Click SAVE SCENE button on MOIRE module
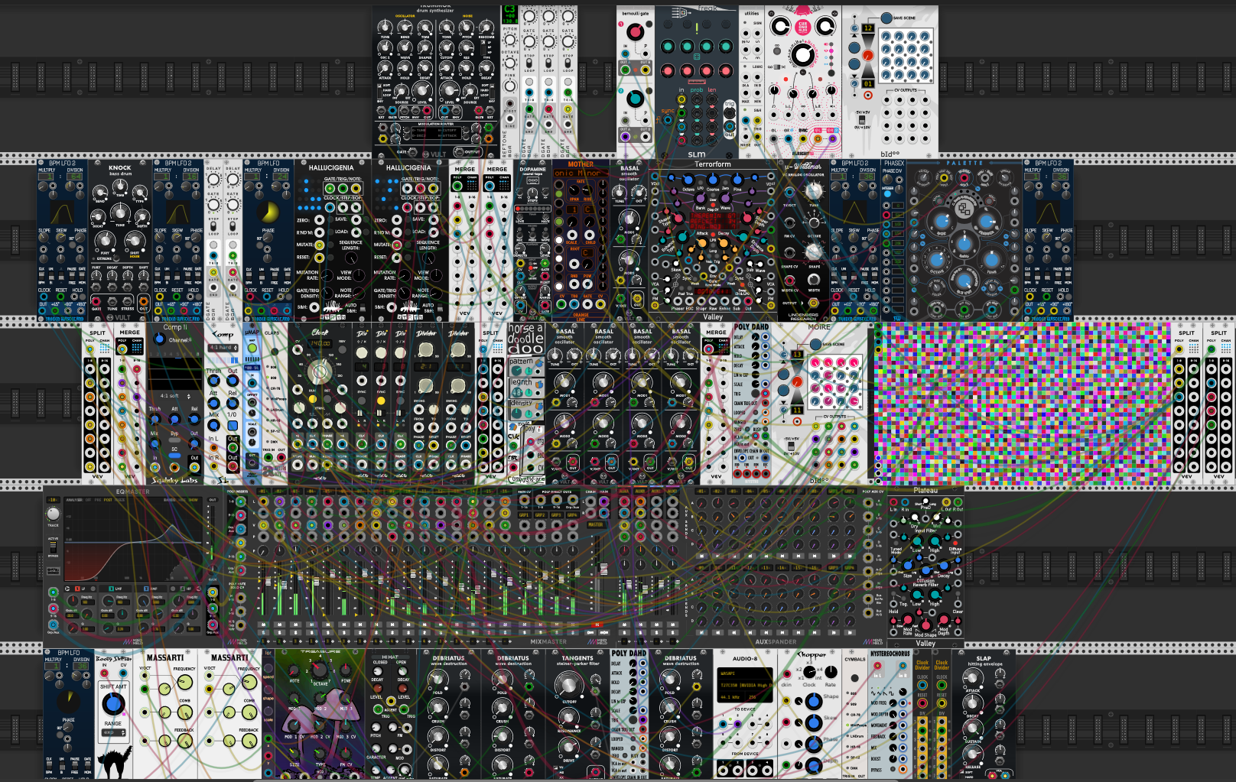The height and width of the screenshot is (782, 1236). pos(815,345)
